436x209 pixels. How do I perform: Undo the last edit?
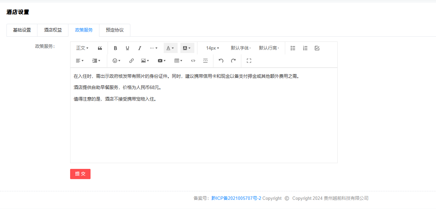pos(221,61)
